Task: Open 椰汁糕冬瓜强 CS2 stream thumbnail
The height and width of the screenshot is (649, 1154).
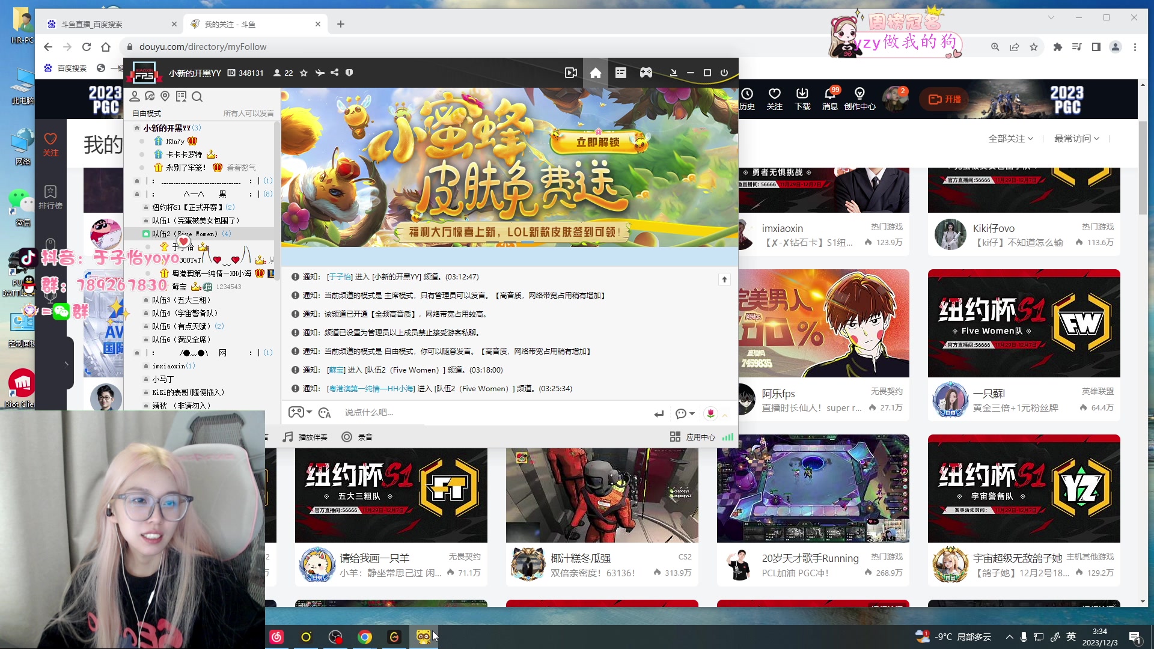Action: coord(602,495)
